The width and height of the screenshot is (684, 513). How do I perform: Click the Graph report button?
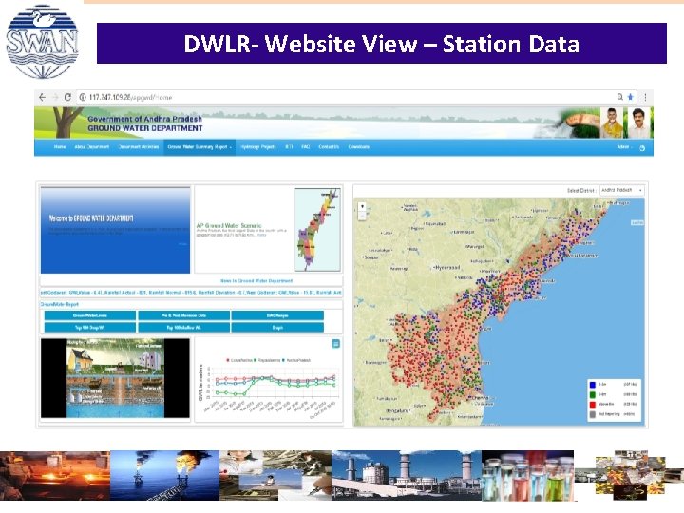coord(277,327)
